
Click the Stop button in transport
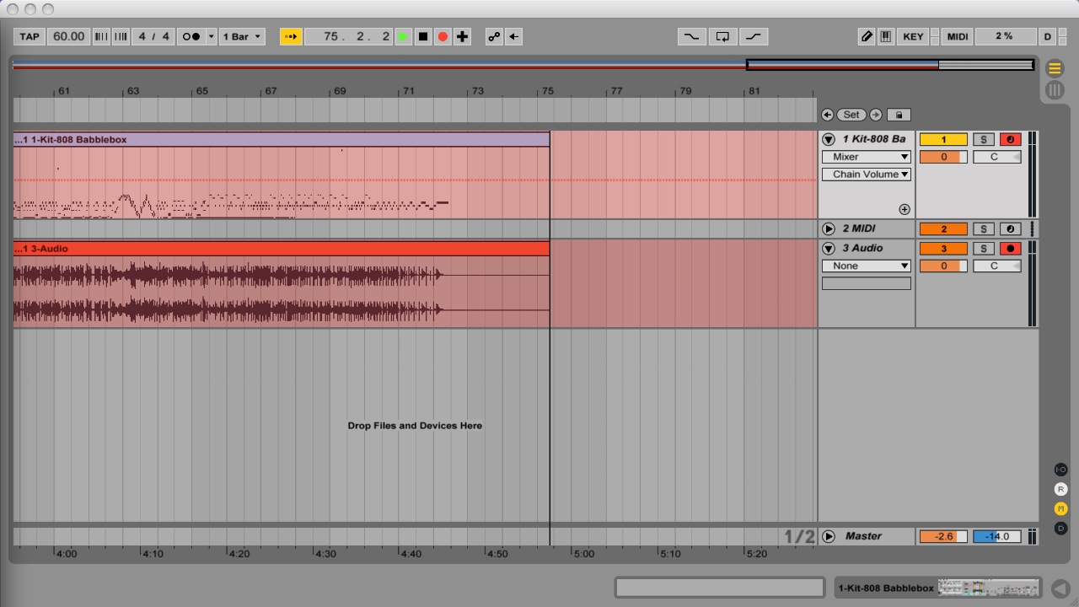(423, 36)
